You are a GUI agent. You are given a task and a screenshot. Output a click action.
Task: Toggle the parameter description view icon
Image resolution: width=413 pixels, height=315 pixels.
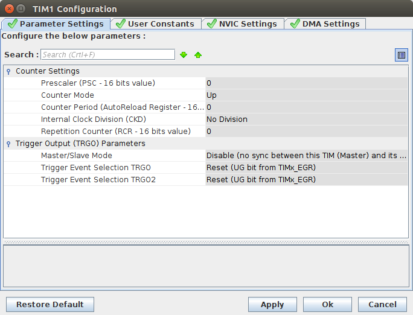(402, 55)
